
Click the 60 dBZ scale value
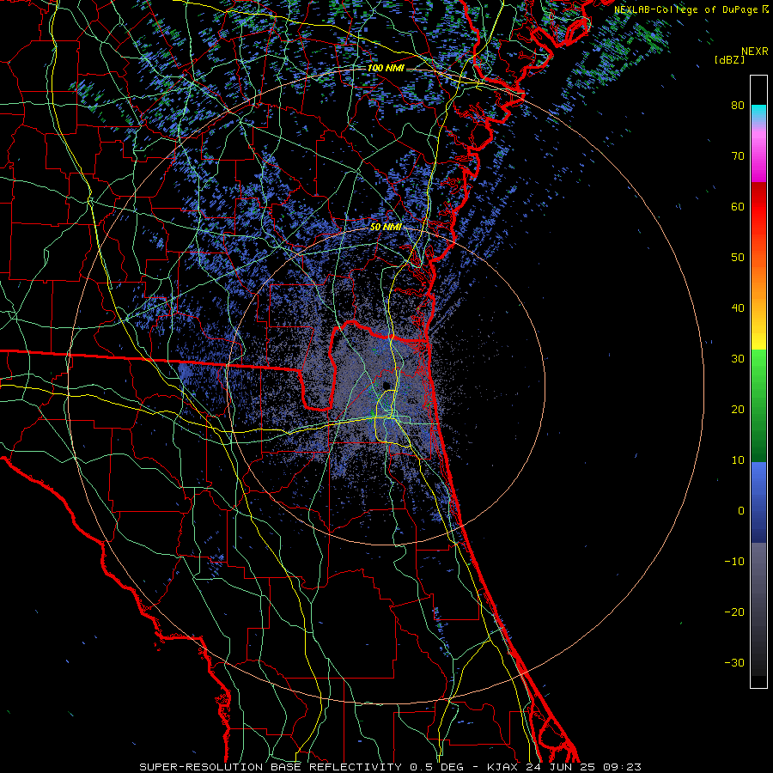(x=738, y=206)
